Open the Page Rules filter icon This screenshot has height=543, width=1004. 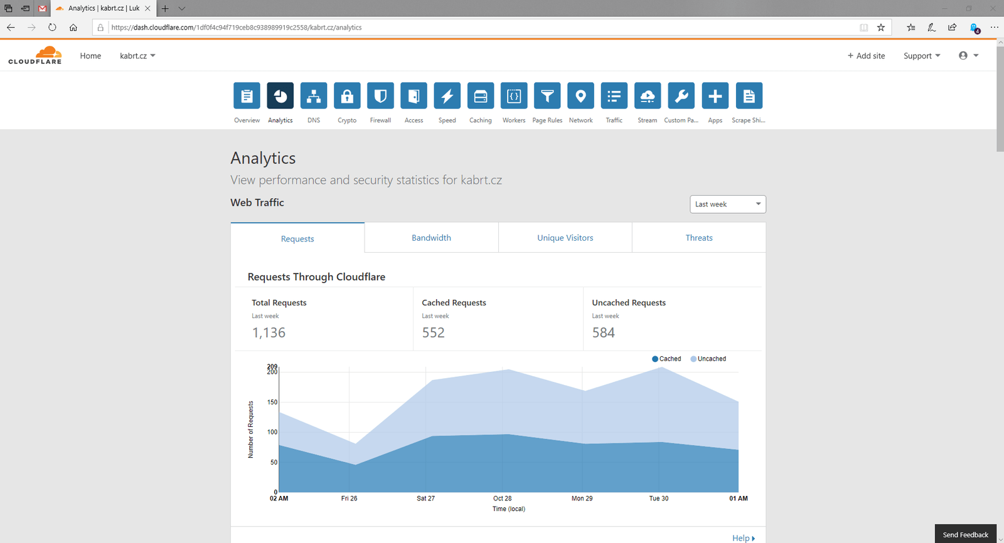pyautogui.click(x=547, y=96)
